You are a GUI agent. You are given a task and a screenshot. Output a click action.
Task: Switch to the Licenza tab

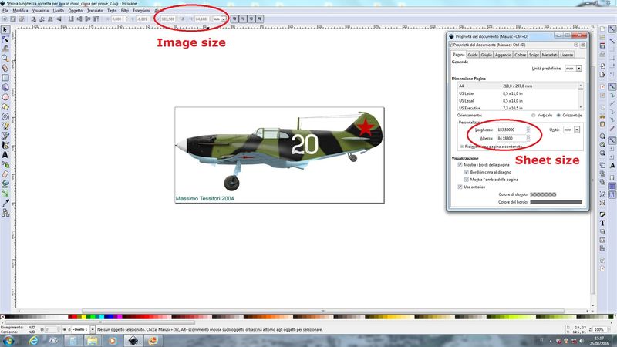[x=566, y=55]
